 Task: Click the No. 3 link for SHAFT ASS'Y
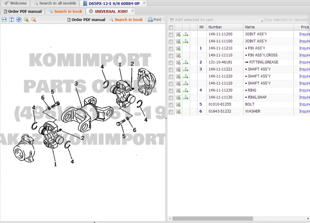point(201,69)
